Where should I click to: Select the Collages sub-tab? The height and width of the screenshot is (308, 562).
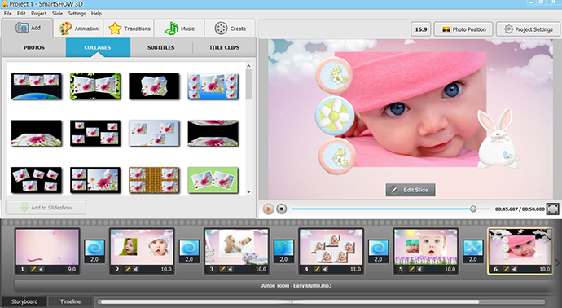pos(98,47)
